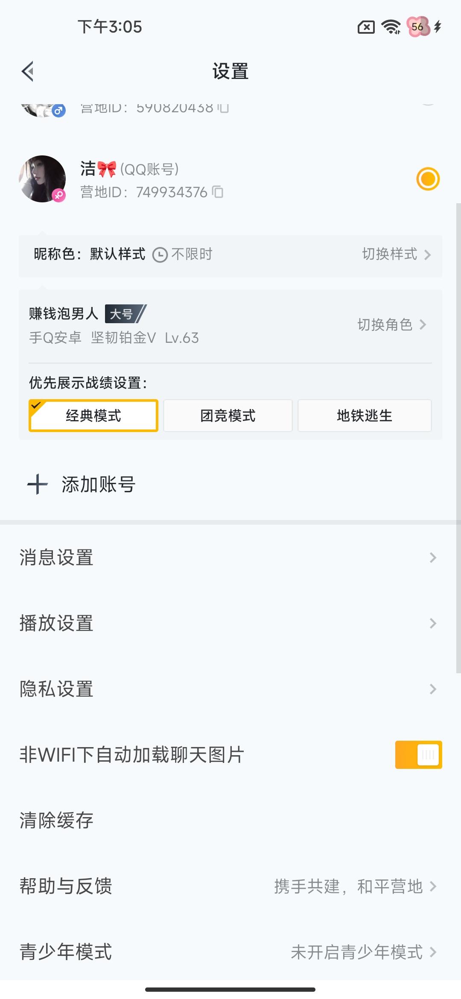Check 团竞模式 as priority display mode
This screenshot has width=461, height=999.
pyautogui.click(x=228, y=415)
